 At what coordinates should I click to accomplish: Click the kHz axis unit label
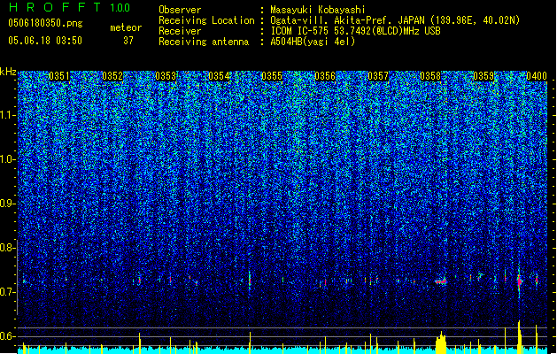(8, 72)
